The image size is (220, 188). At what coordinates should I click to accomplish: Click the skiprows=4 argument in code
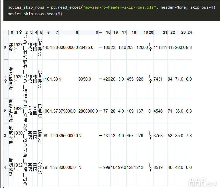[202, 7]
